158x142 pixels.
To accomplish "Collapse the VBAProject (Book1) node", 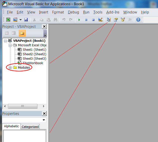I will [5, 41].
